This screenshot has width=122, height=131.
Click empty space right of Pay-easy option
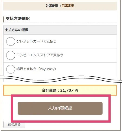[x=86, y=69]
